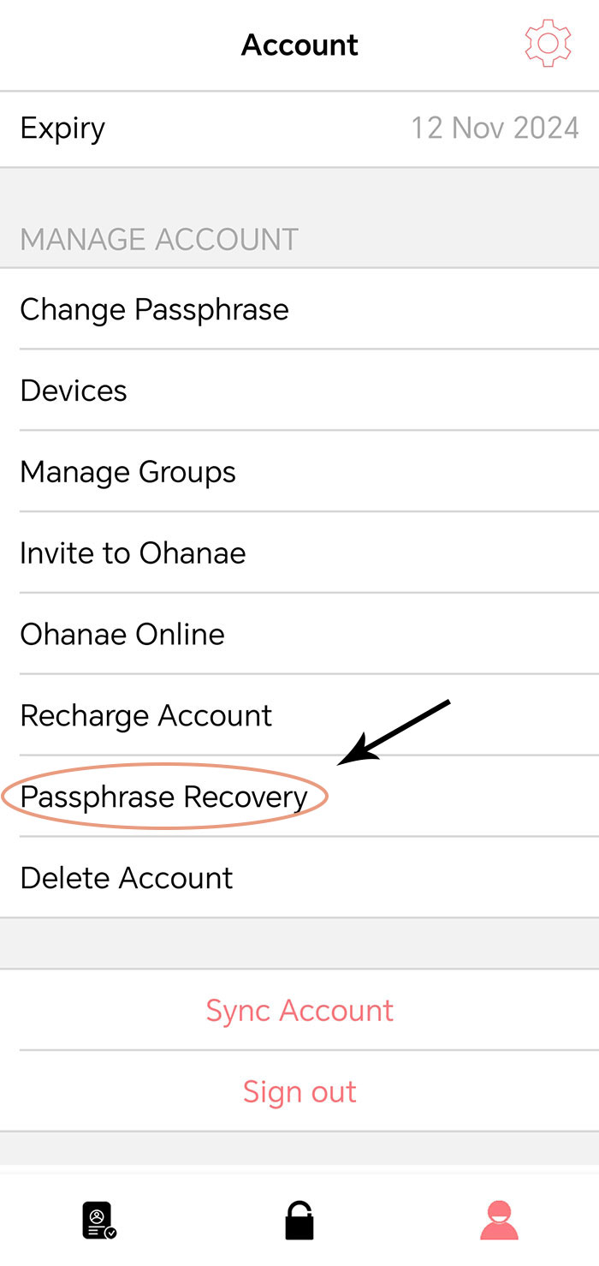This screenshot has height=1266, width=599.
Task: Click the 12 Nov 2024 expiry date
Action: 495,128
